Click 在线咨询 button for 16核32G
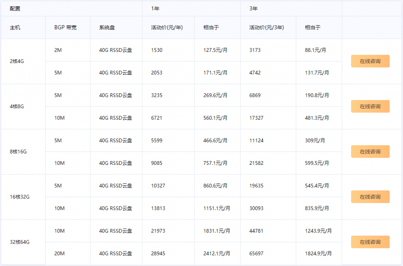Screen dimensions: 403x266 click(370, 197)
